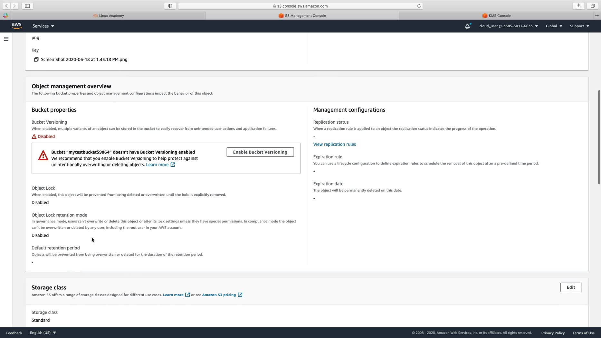Switch to the Linux Academy tab
Viewport: 601px width, 338px height.
pos(108,15)
